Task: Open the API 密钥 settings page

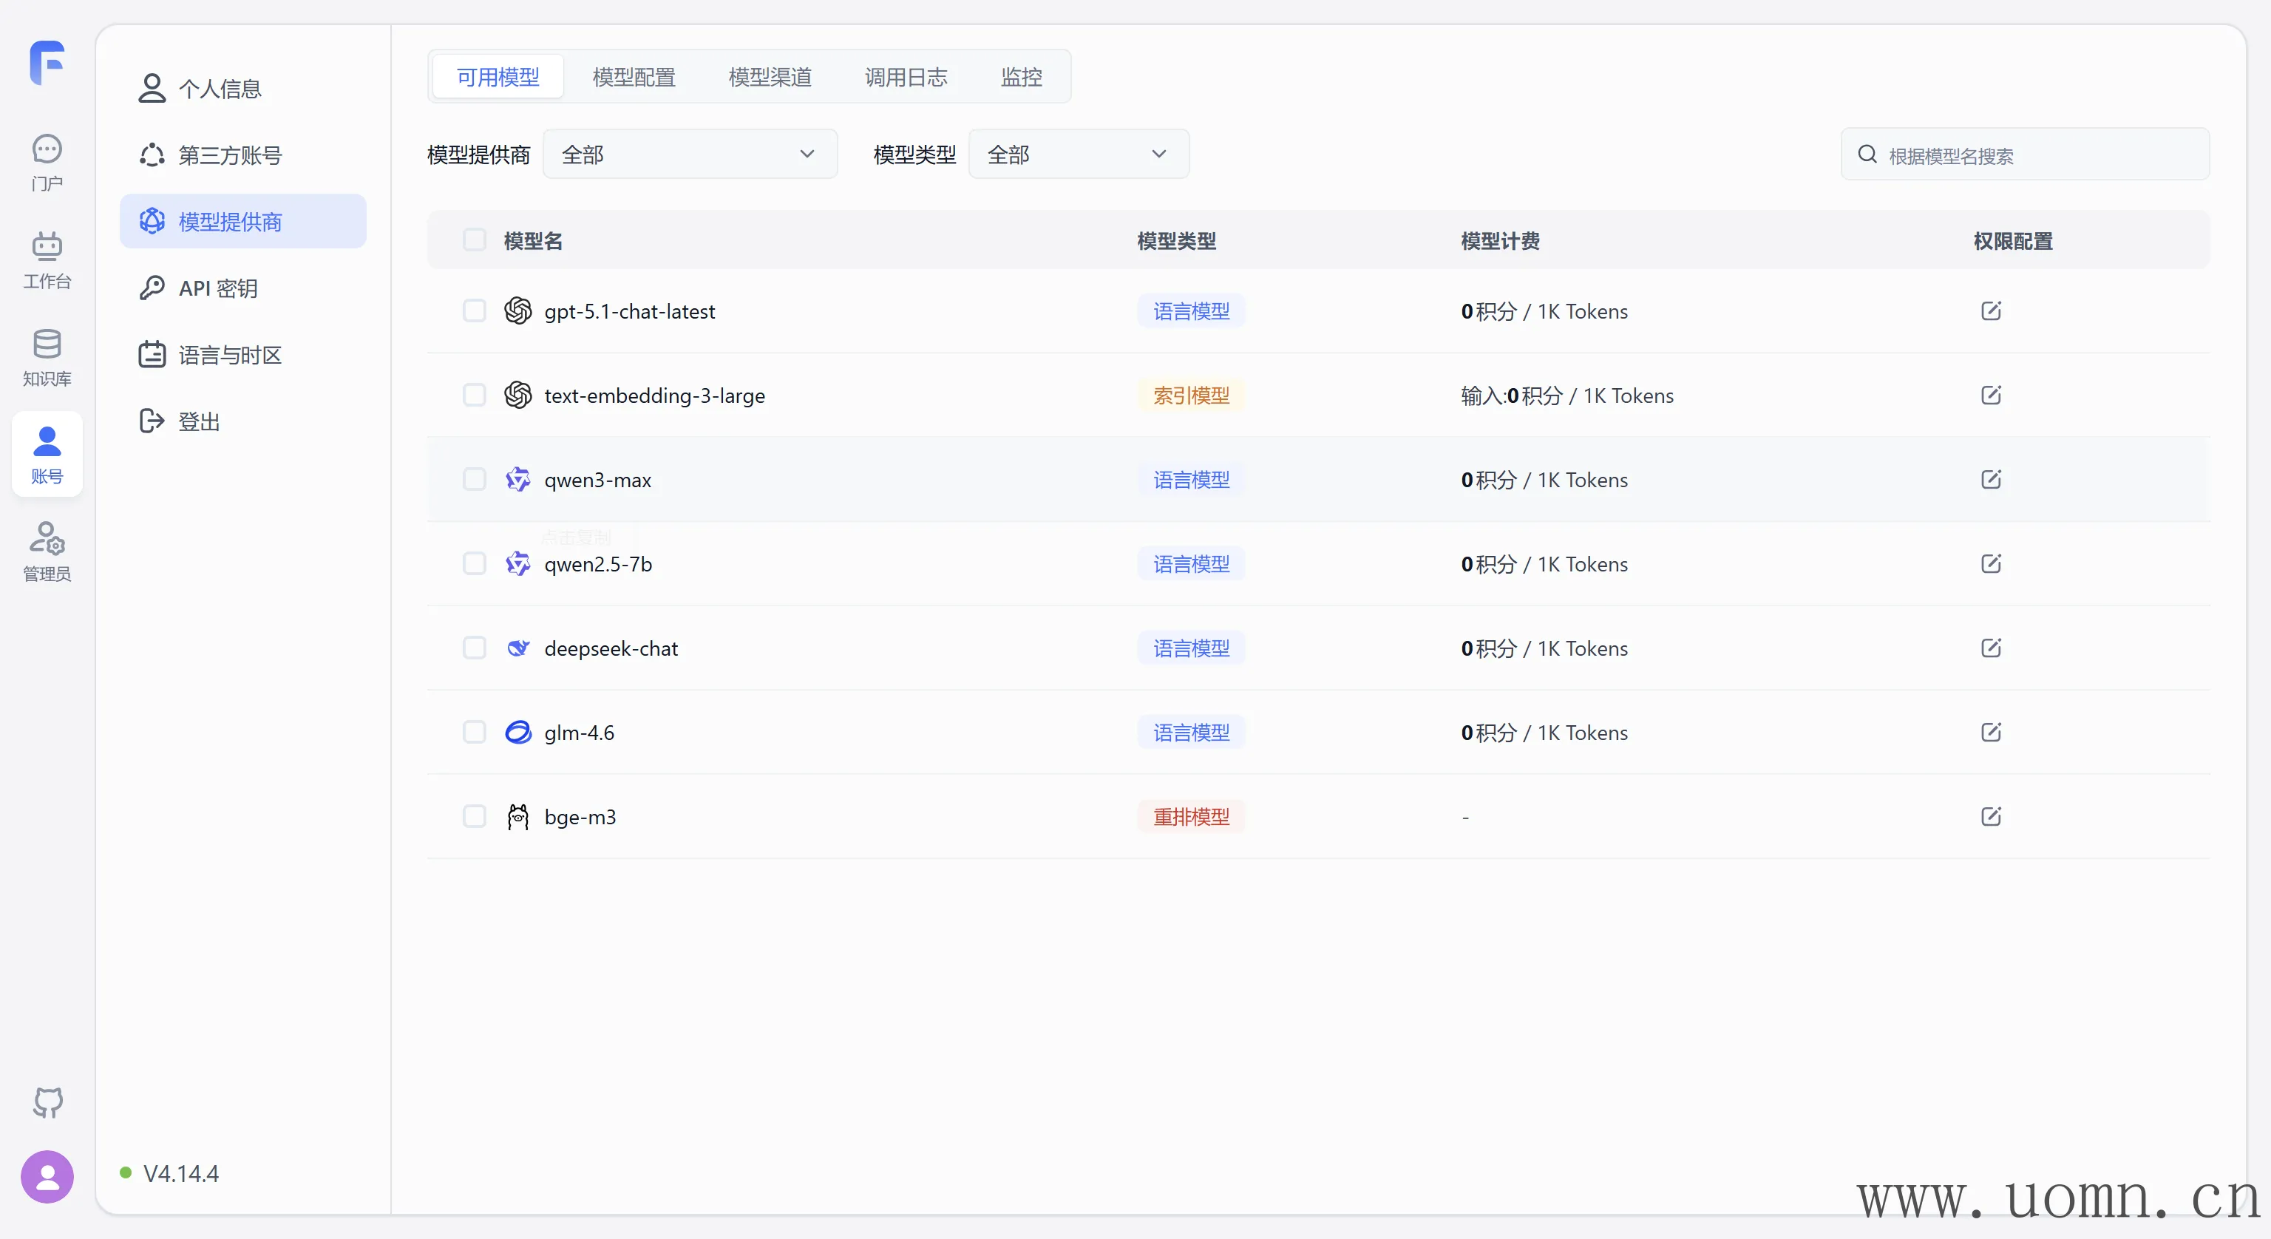Action: coord(218,288)
